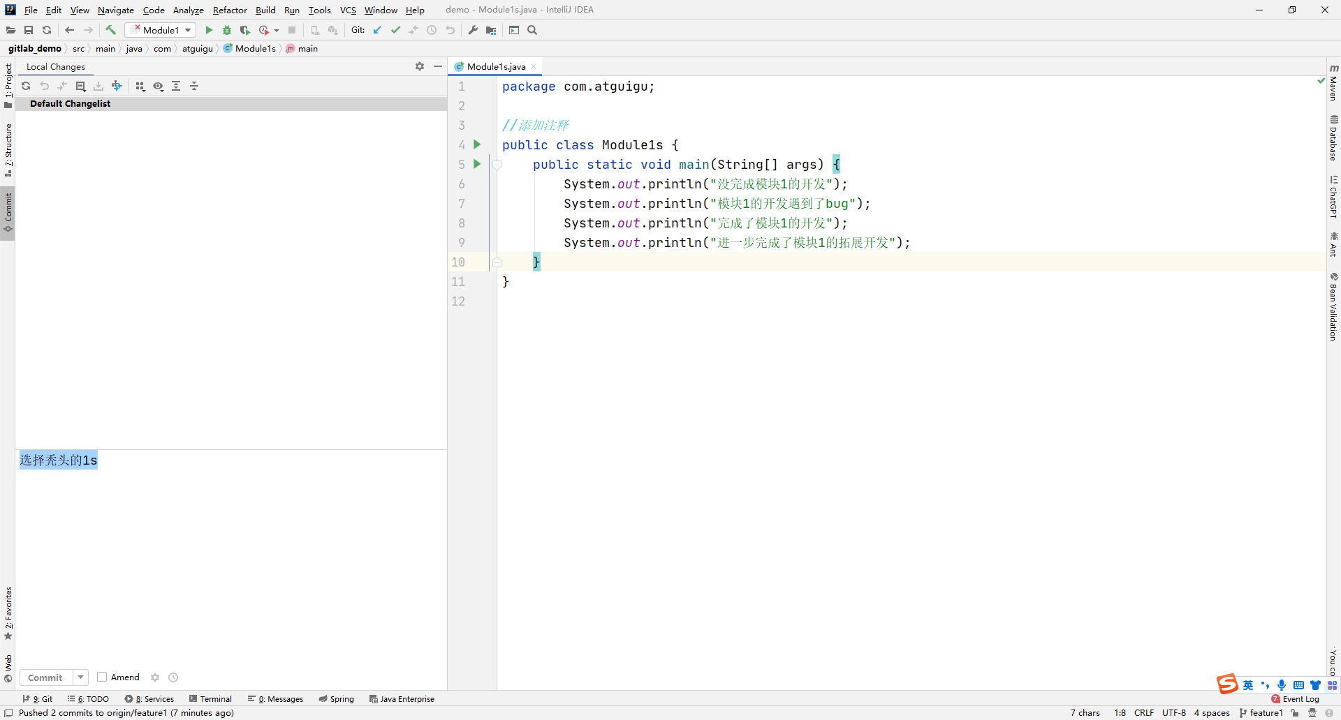
Task: Open the Commit button dropdown arrow
Action: point(81,677)
